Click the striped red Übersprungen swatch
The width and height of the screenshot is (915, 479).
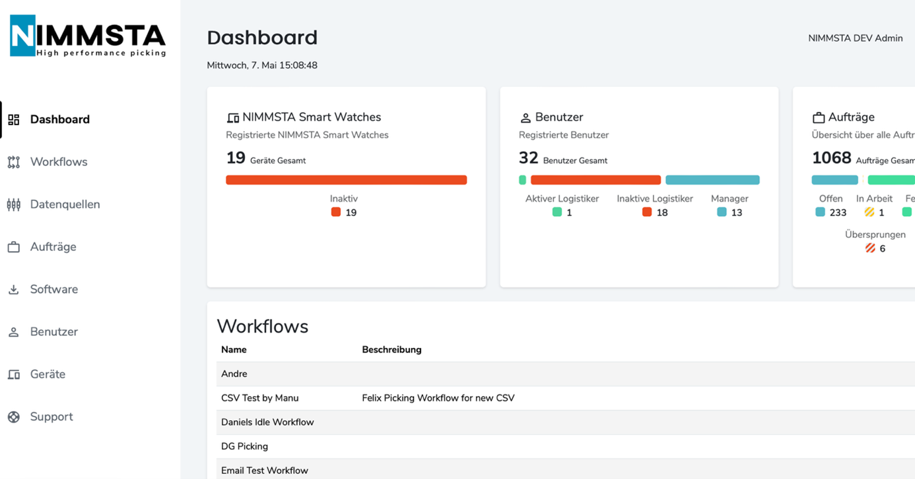pyautogui.click(x=870, y=248)
